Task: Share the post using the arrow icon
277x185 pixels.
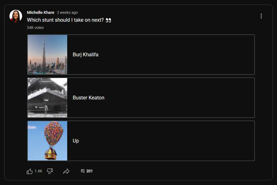Action: pyautogui.click(x=66, y=171)
